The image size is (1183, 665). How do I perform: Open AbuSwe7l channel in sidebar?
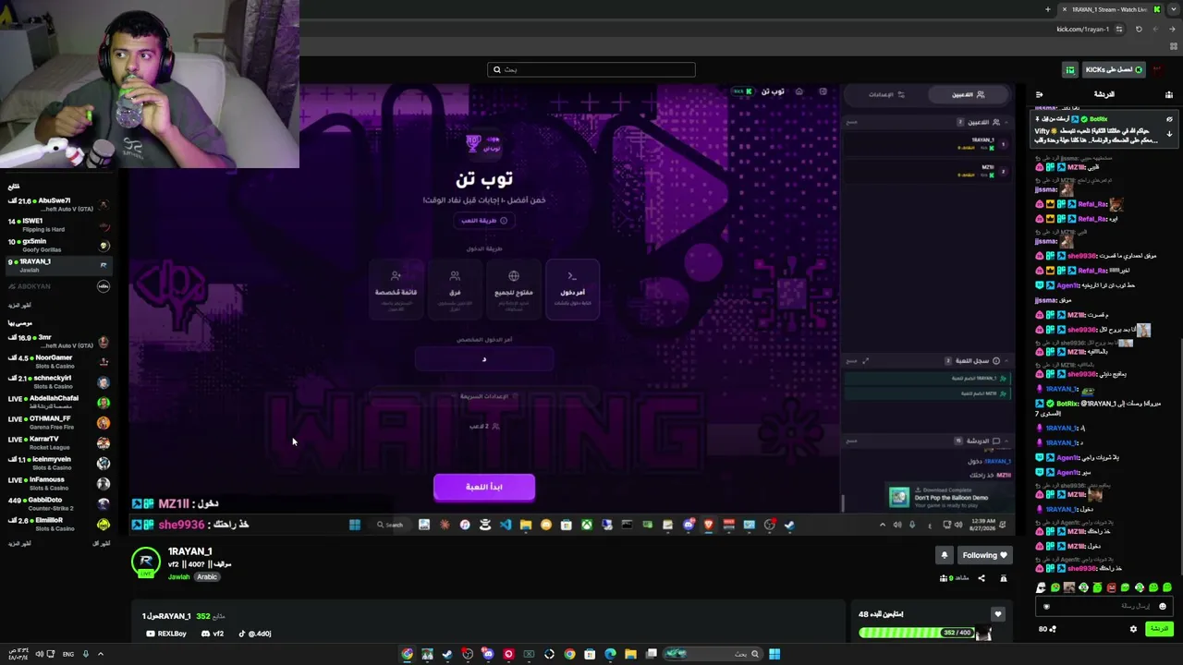tap(57, 203)
